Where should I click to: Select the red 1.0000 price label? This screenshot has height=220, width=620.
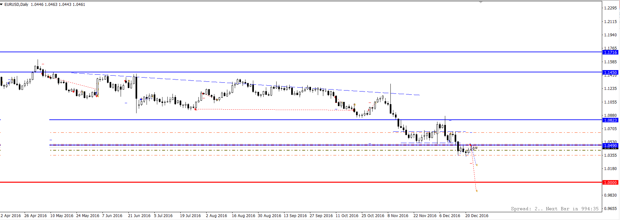coord(611,182)
